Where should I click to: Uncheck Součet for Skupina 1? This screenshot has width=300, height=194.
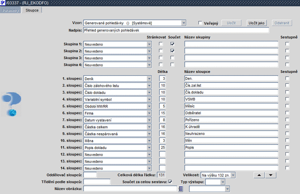[172, 44]
